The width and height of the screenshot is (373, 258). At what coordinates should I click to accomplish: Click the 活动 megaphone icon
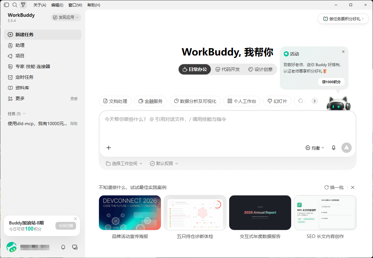click(286, 54)
